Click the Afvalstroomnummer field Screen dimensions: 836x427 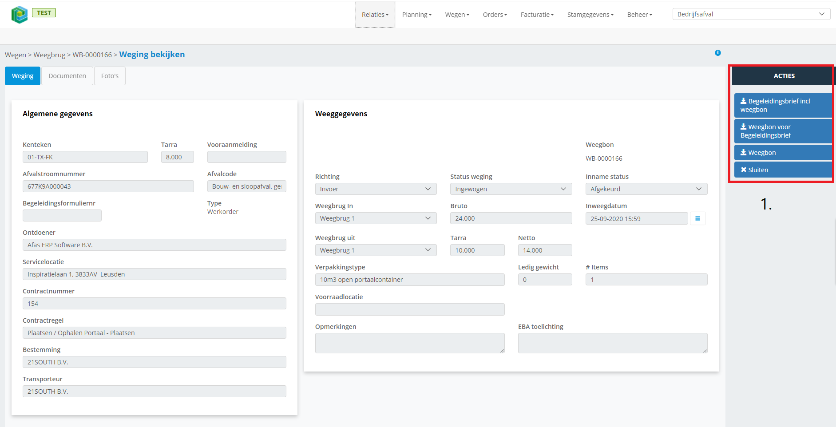(x=108, y=186)
